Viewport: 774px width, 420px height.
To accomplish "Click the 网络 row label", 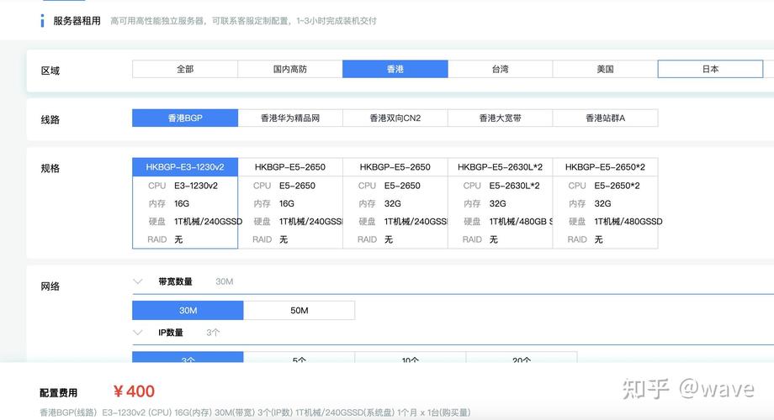I will coord(50,286).
